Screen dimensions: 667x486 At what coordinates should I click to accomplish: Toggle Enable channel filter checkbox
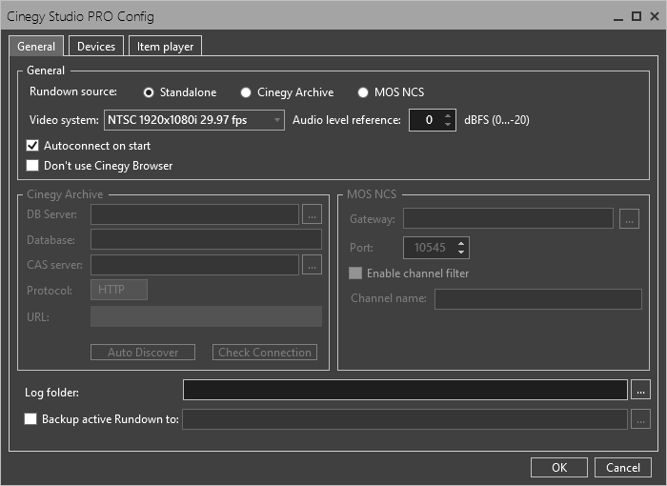click(355, 273)
